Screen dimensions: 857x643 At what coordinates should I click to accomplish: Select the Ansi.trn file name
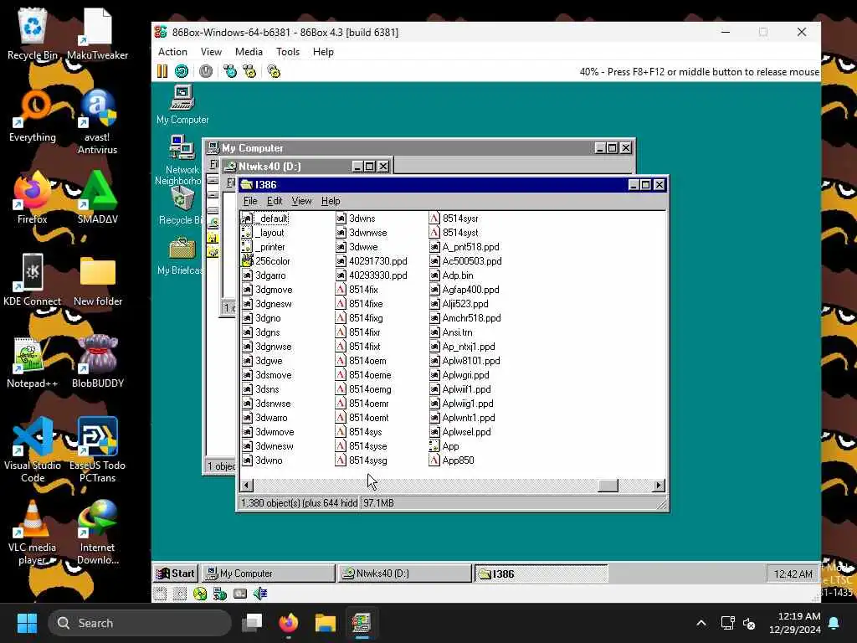click(x=457, y=332)
